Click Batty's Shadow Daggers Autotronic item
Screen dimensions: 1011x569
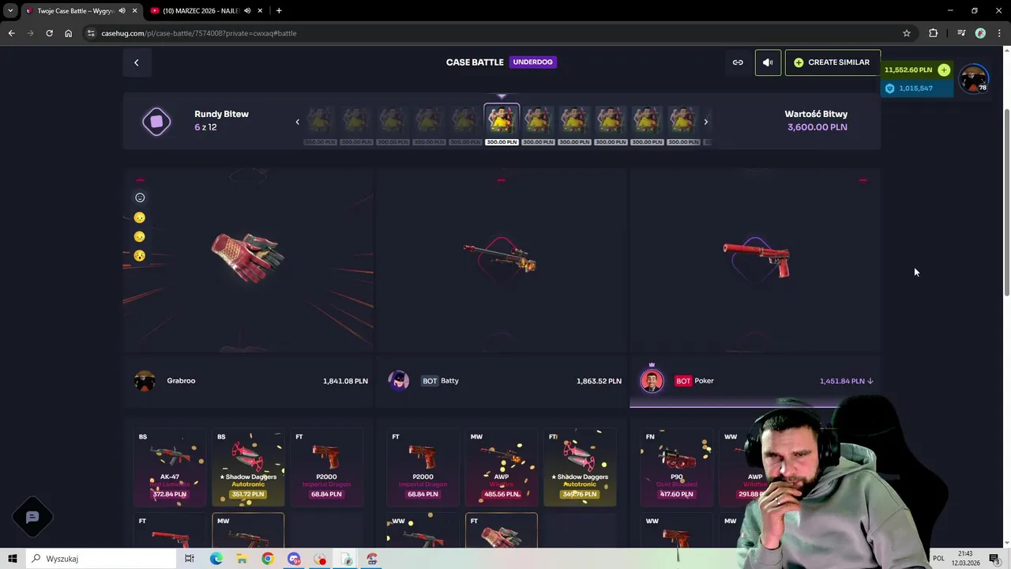point(580,466)
